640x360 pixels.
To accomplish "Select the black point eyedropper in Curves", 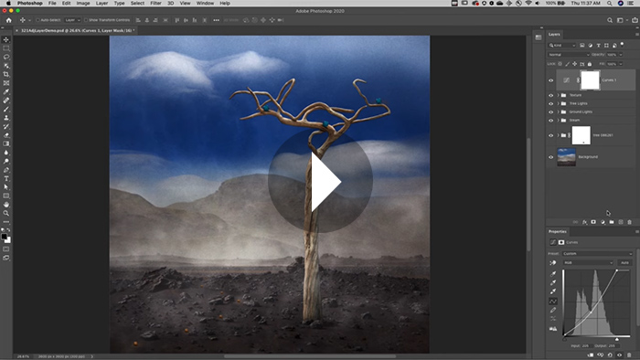I will [x=552, y=273].
